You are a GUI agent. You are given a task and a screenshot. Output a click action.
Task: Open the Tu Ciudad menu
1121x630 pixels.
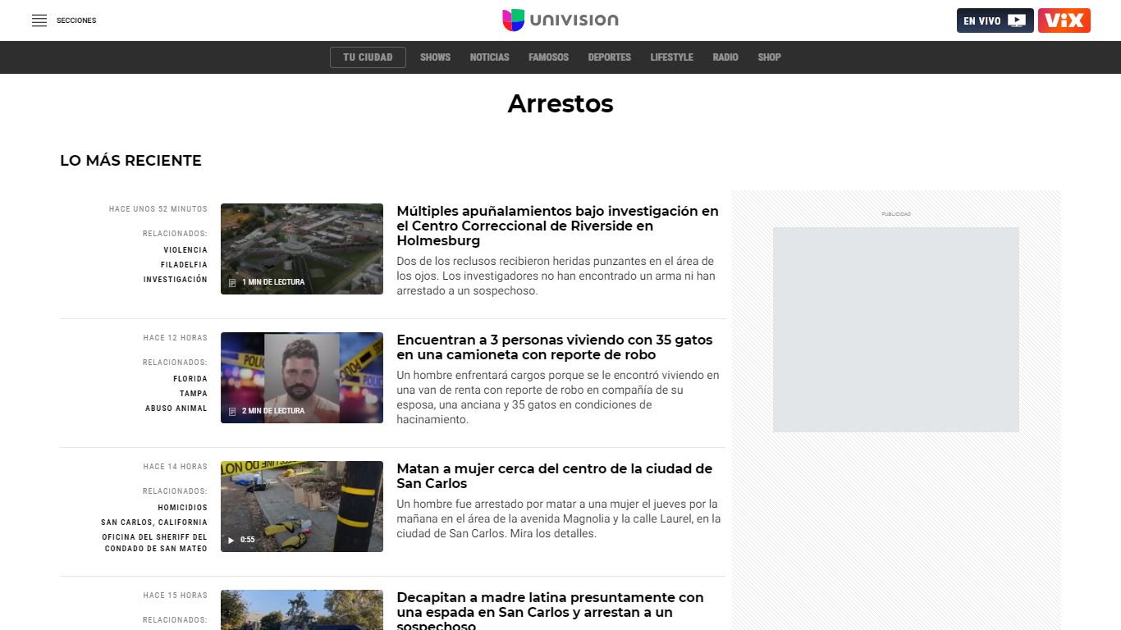368,57
